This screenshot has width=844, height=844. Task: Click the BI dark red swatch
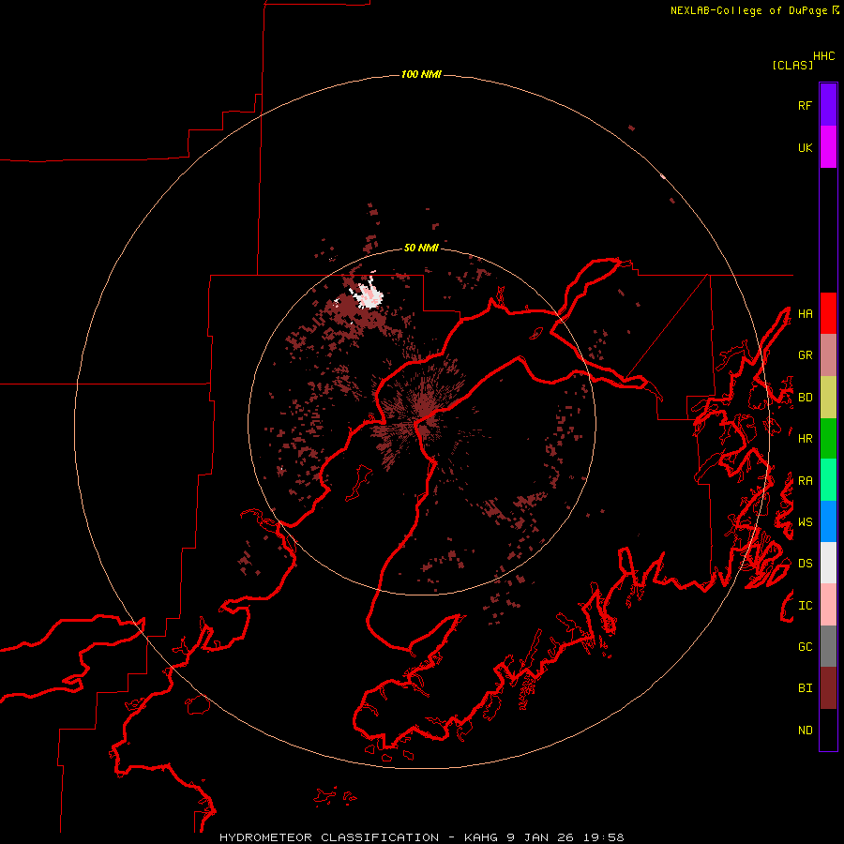click(828, 688)
